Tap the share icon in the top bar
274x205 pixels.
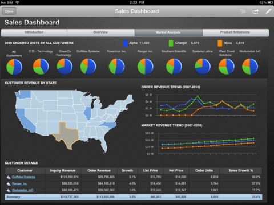(256, 11)
